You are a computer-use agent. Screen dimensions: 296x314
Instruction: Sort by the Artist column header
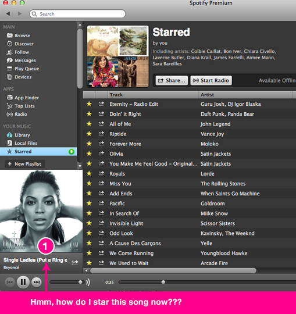(246, 95)
